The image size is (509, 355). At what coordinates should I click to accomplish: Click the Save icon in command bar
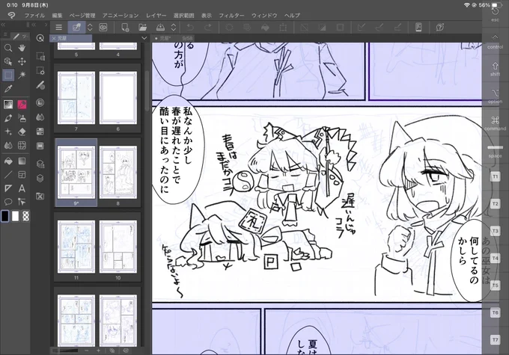tap(160, 28)
